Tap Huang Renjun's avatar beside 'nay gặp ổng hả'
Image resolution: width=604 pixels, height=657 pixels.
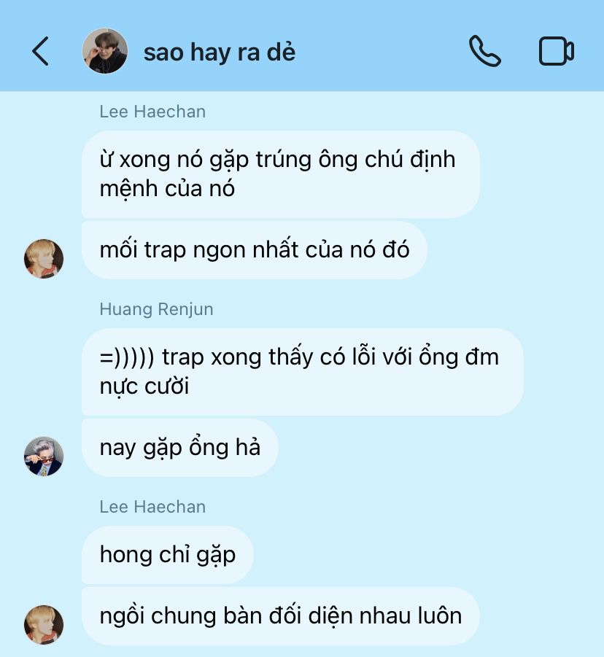click(x=44, y=456)
